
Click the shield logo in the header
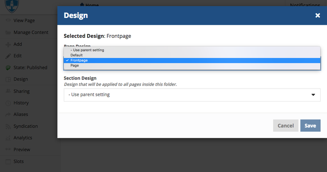coord(12,6)
